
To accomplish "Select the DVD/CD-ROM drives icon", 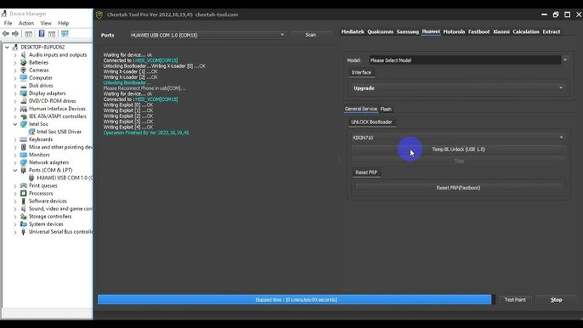I will click(24, 101).
